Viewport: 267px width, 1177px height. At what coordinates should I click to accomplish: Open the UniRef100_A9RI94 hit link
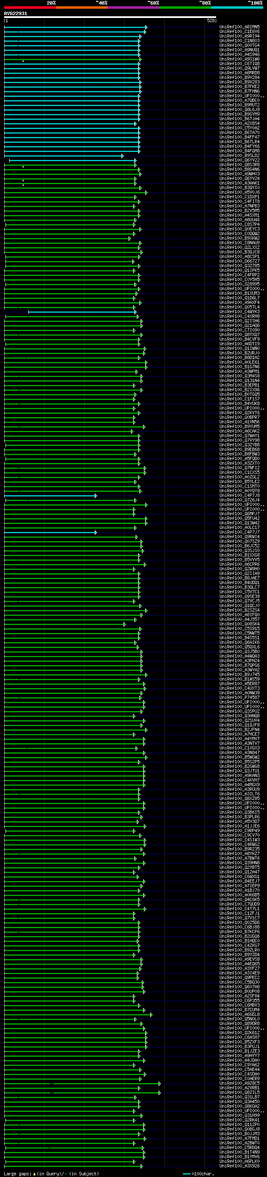[x=239, y=36]
